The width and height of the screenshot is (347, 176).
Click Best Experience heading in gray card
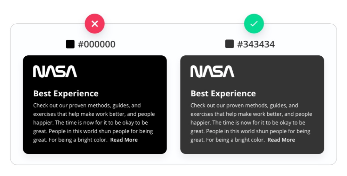(223, 94)
